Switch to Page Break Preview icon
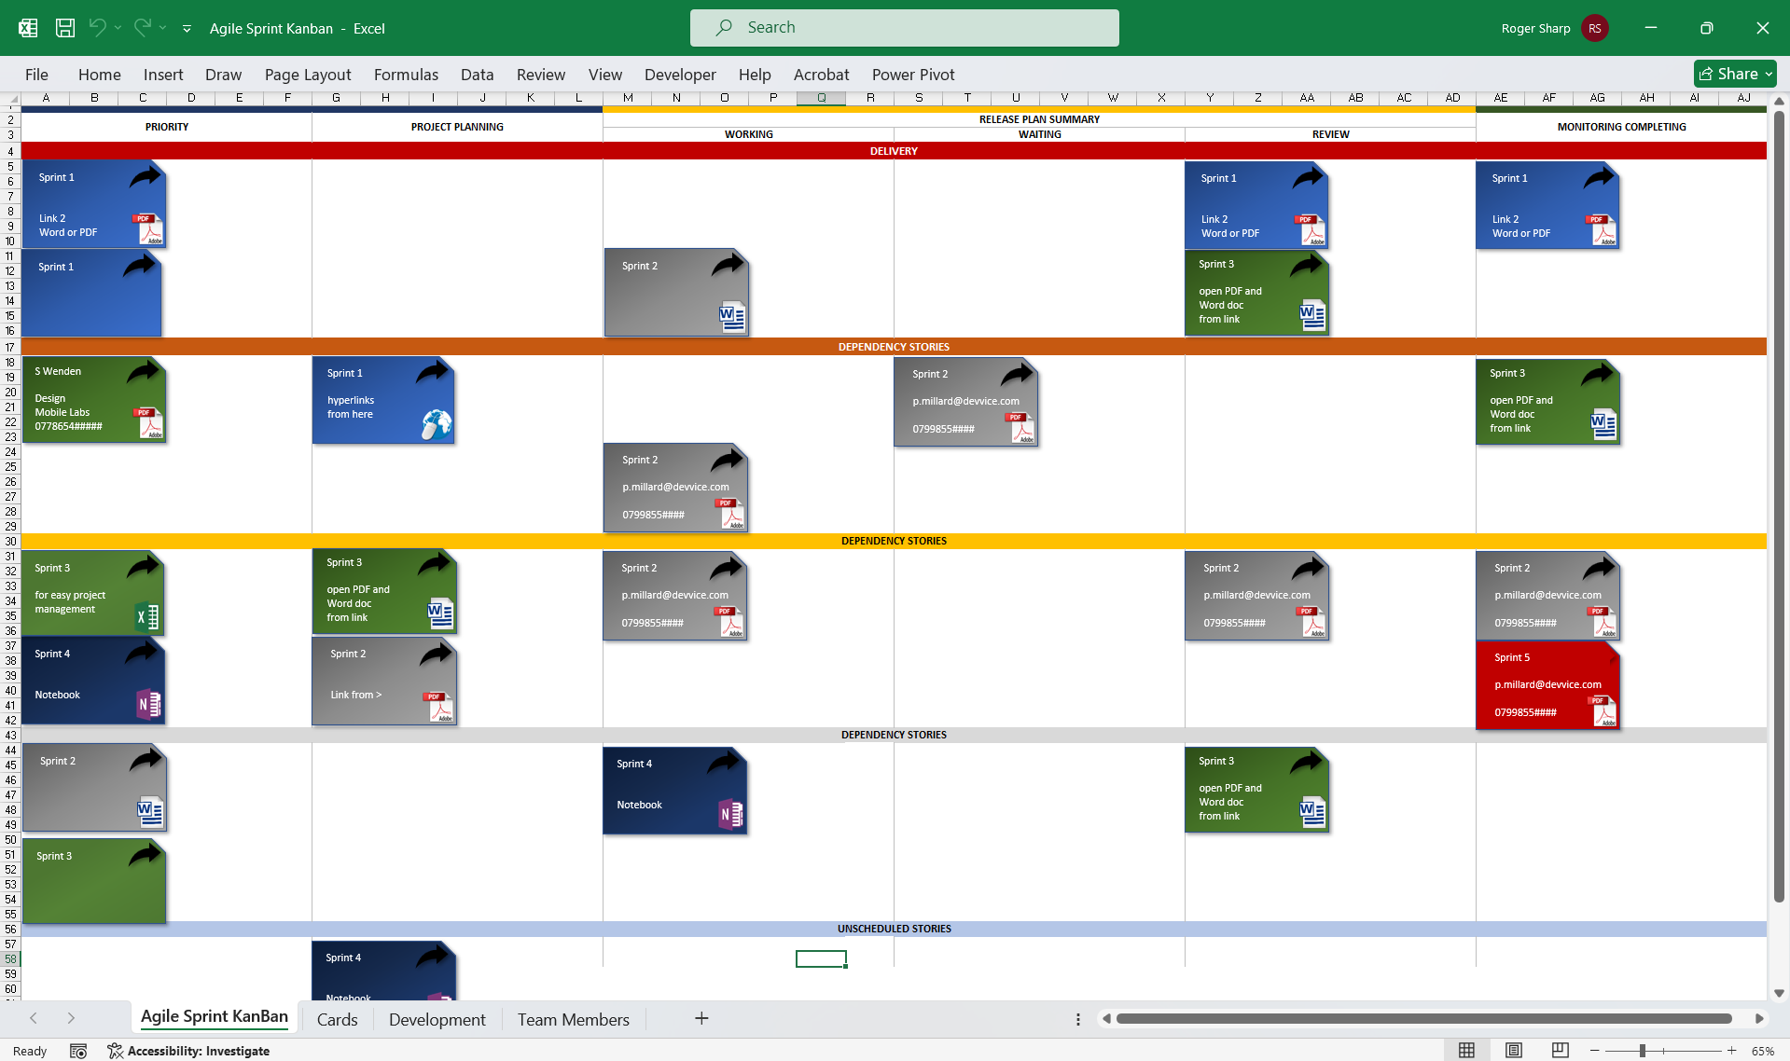1790x1061 pixels. pyautogui.click(x=1560, y=1051)
